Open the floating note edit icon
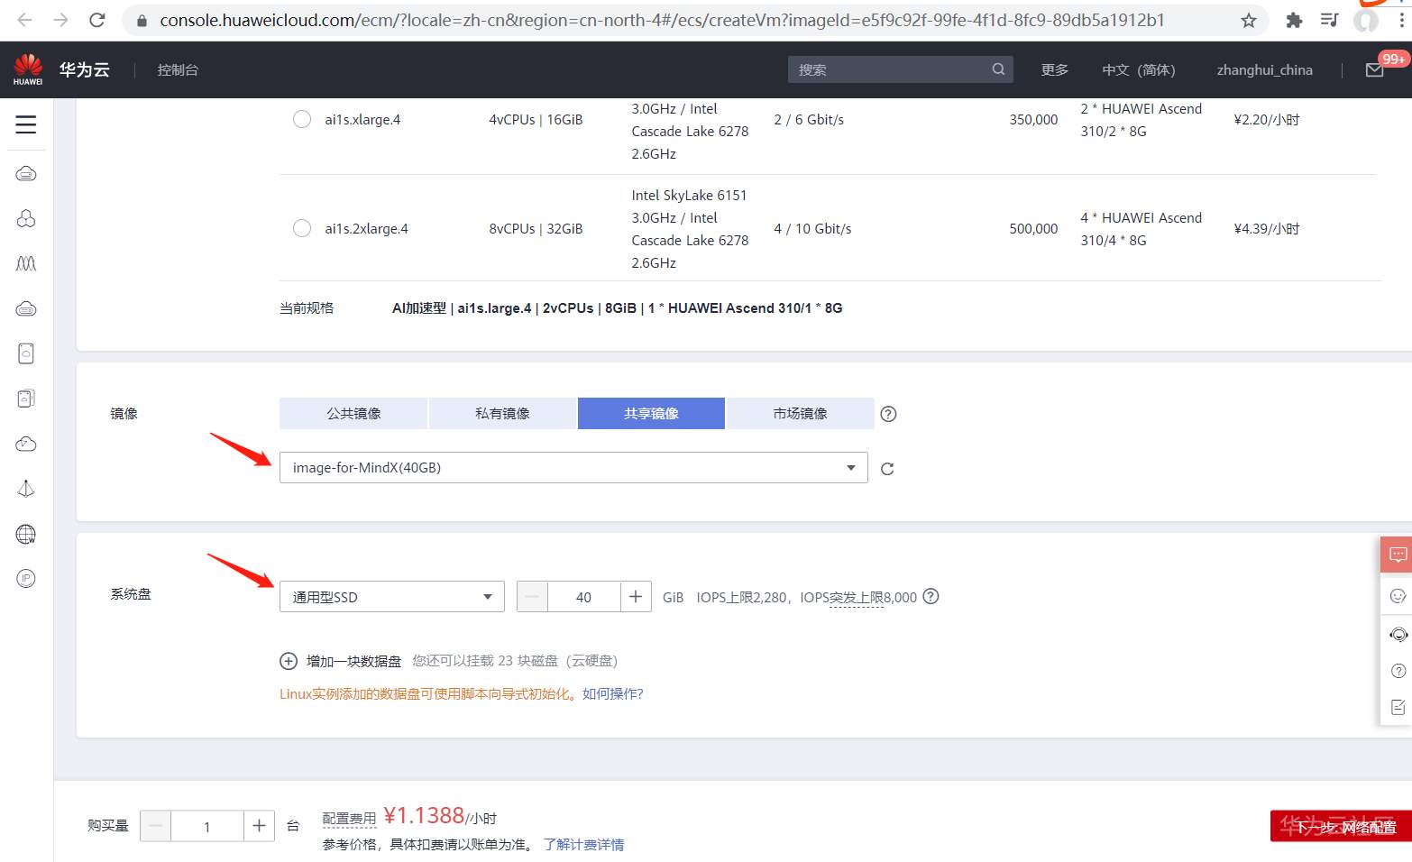1412x862 pixels. [1398, 707]
